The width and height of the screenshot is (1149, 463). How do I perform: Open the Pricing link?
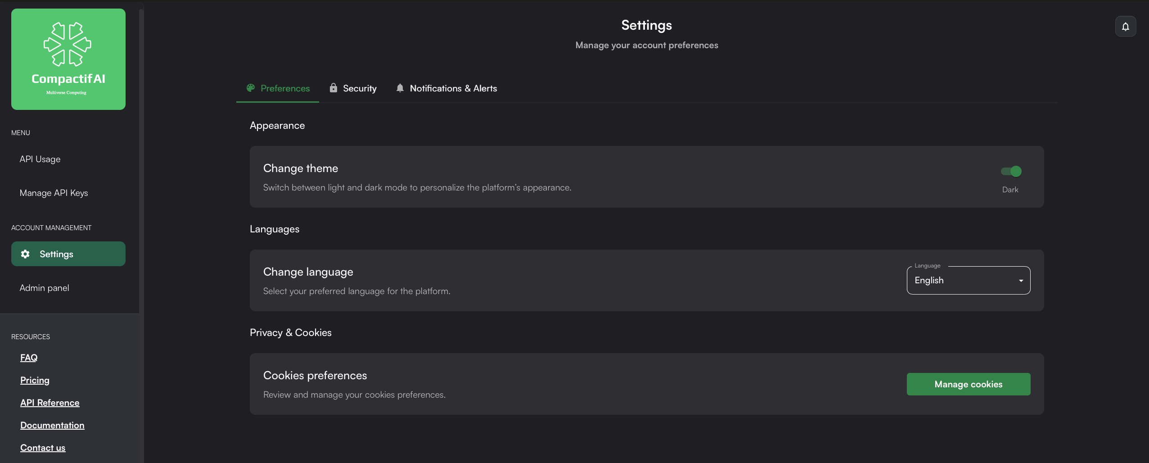35,380
